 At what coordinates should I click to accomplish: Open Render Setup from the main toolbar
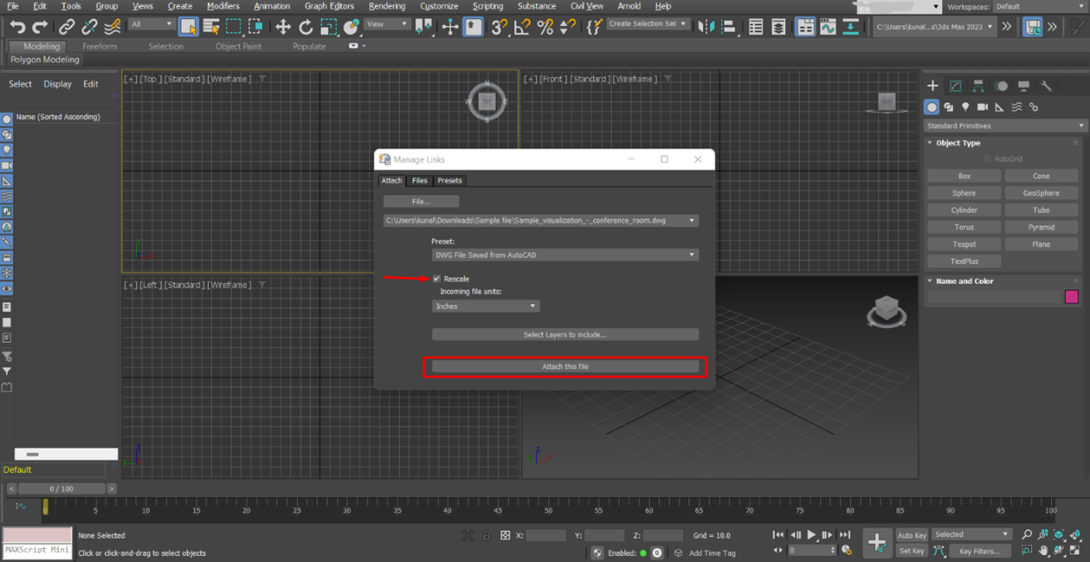(x=1008, y=25)
